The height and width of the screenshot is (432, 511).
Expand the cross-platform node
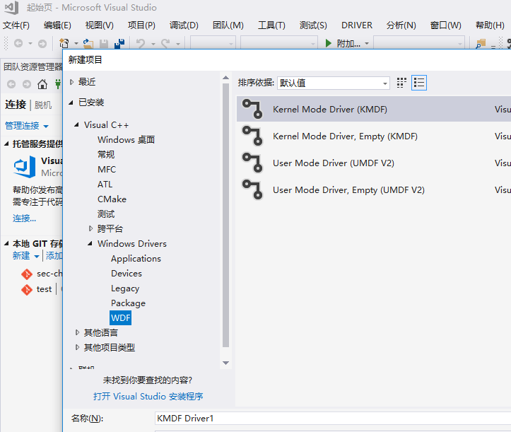pos(91,229)
